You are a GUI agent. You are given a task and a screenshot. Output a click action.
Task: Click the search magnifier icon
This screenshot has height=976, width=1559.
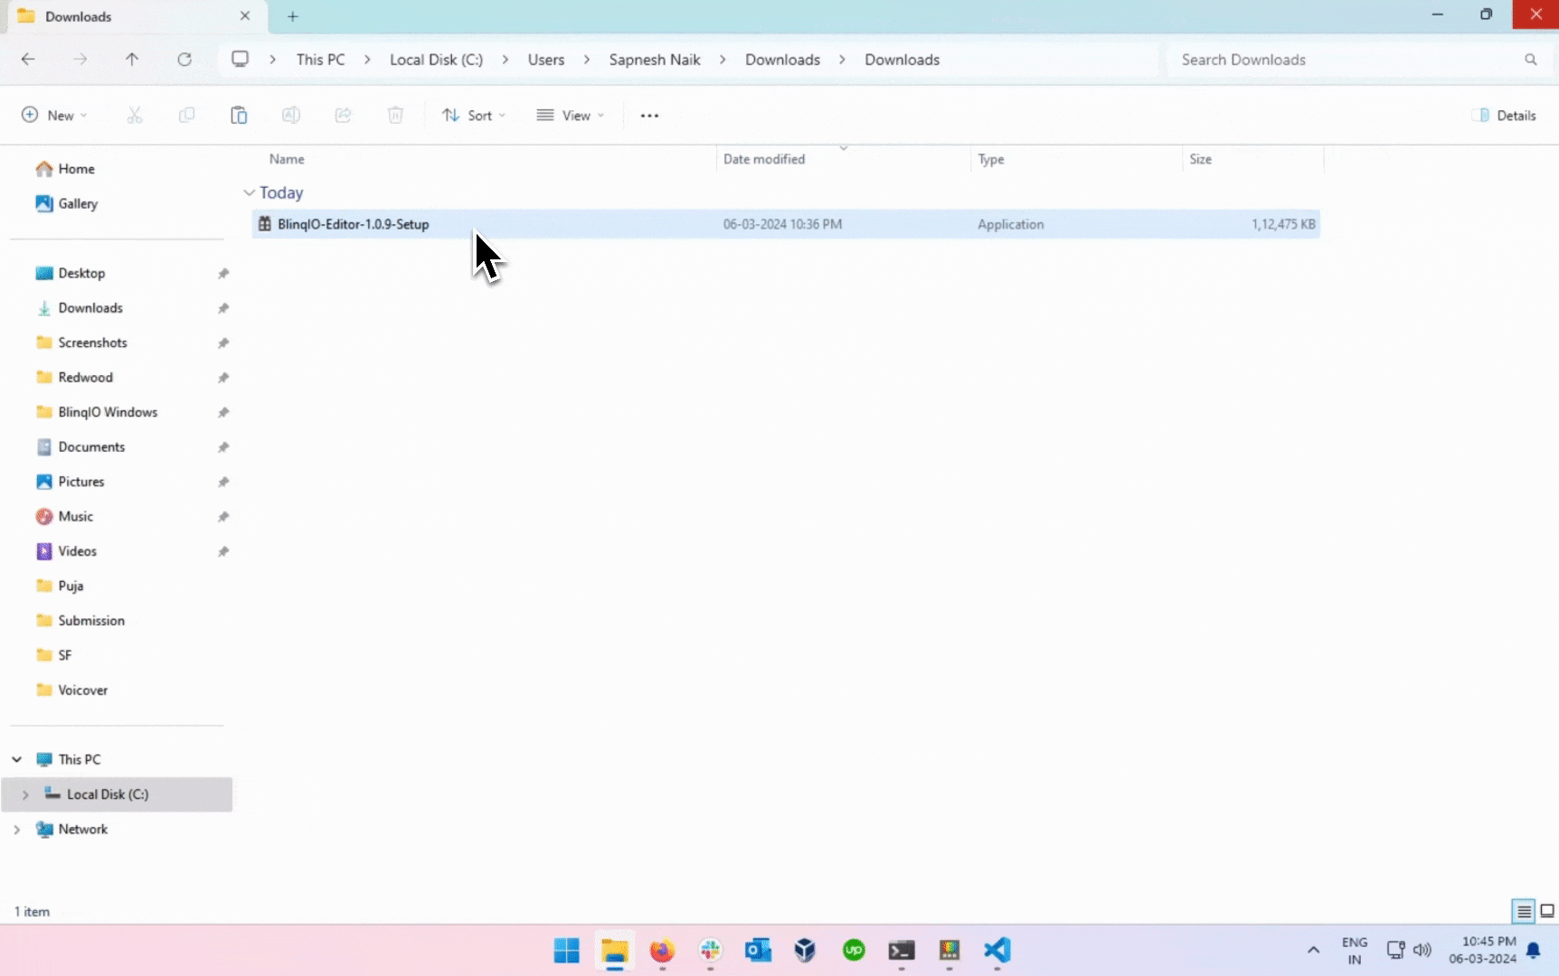[x=1530, y=60]
